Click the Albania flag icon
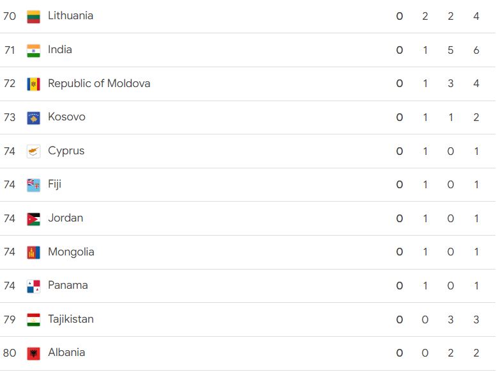This screenshot has width=498, height=372. click(x=33, y=353)
